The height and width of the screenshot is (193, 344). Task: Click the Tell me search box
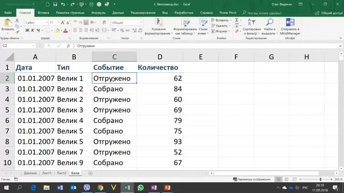[262, 13]
